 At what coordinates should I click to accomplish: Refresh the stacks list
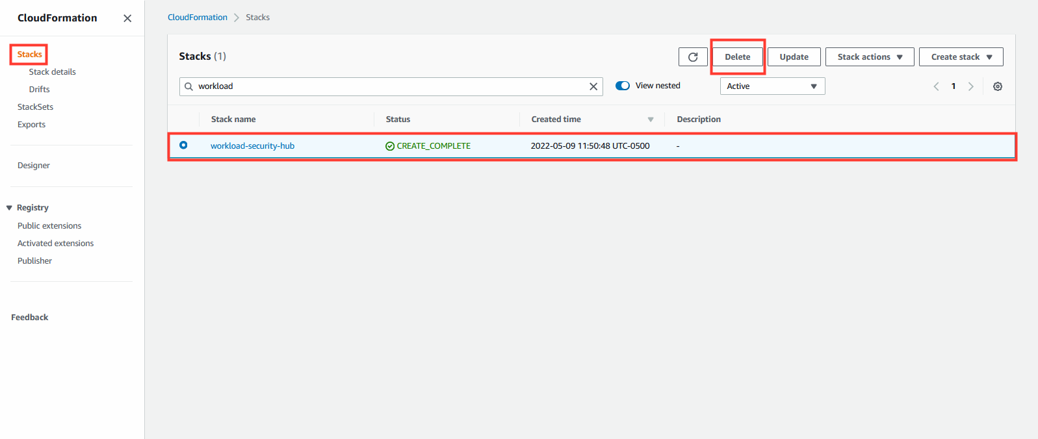click(693, 57)
